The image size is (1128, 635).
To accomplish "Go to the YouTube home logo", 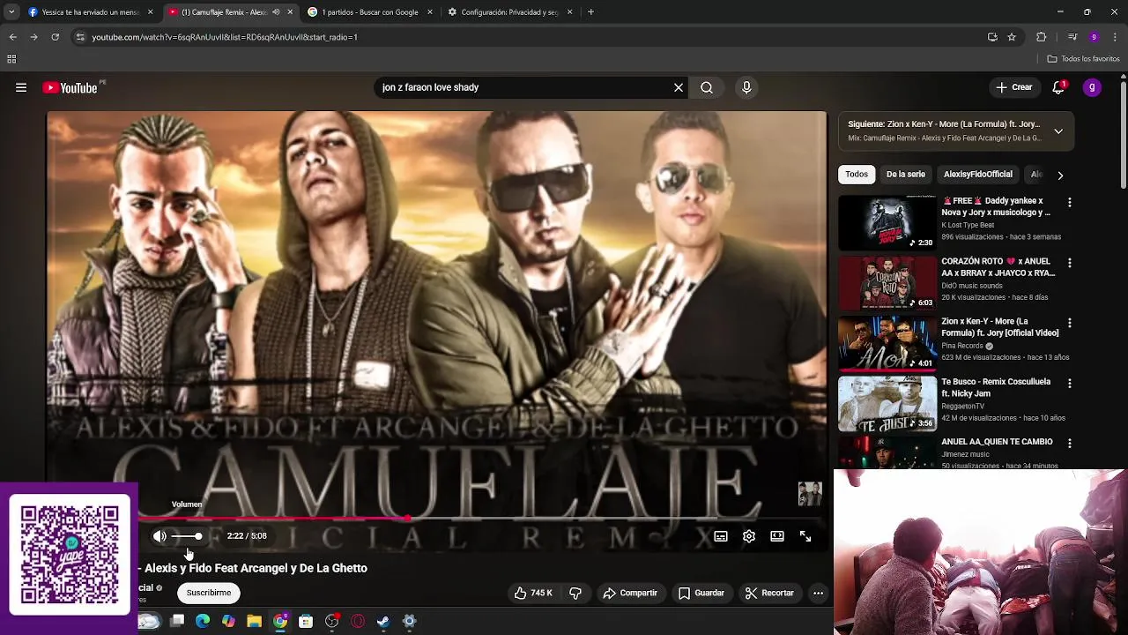I will click(70, 87).
